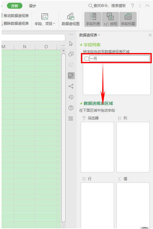Expand the 字段、项目 dropdown
The image size is (153, 229).
tap(45, 20)
